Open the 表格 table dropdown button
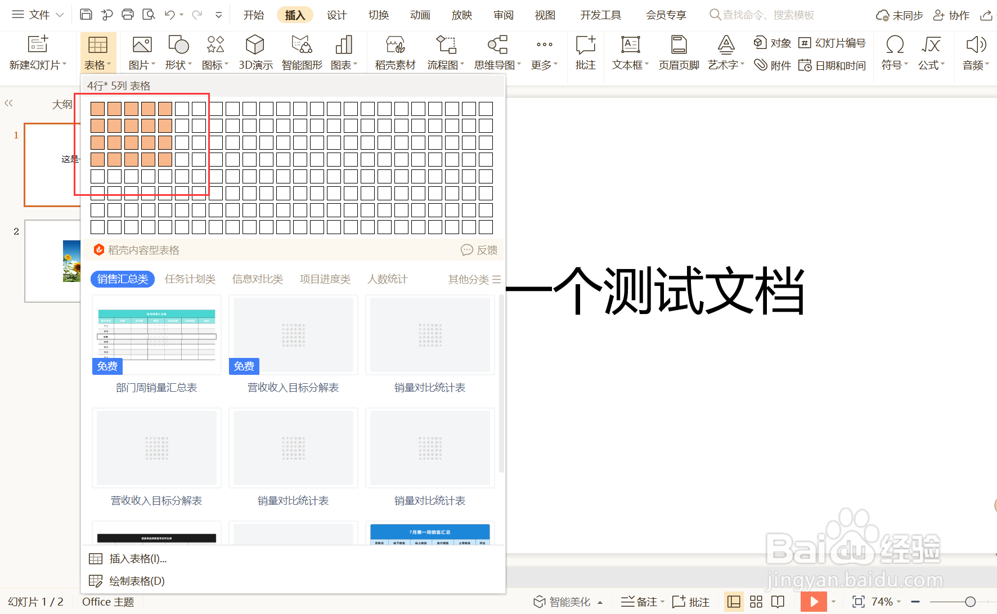 click(x=98, y=53)
